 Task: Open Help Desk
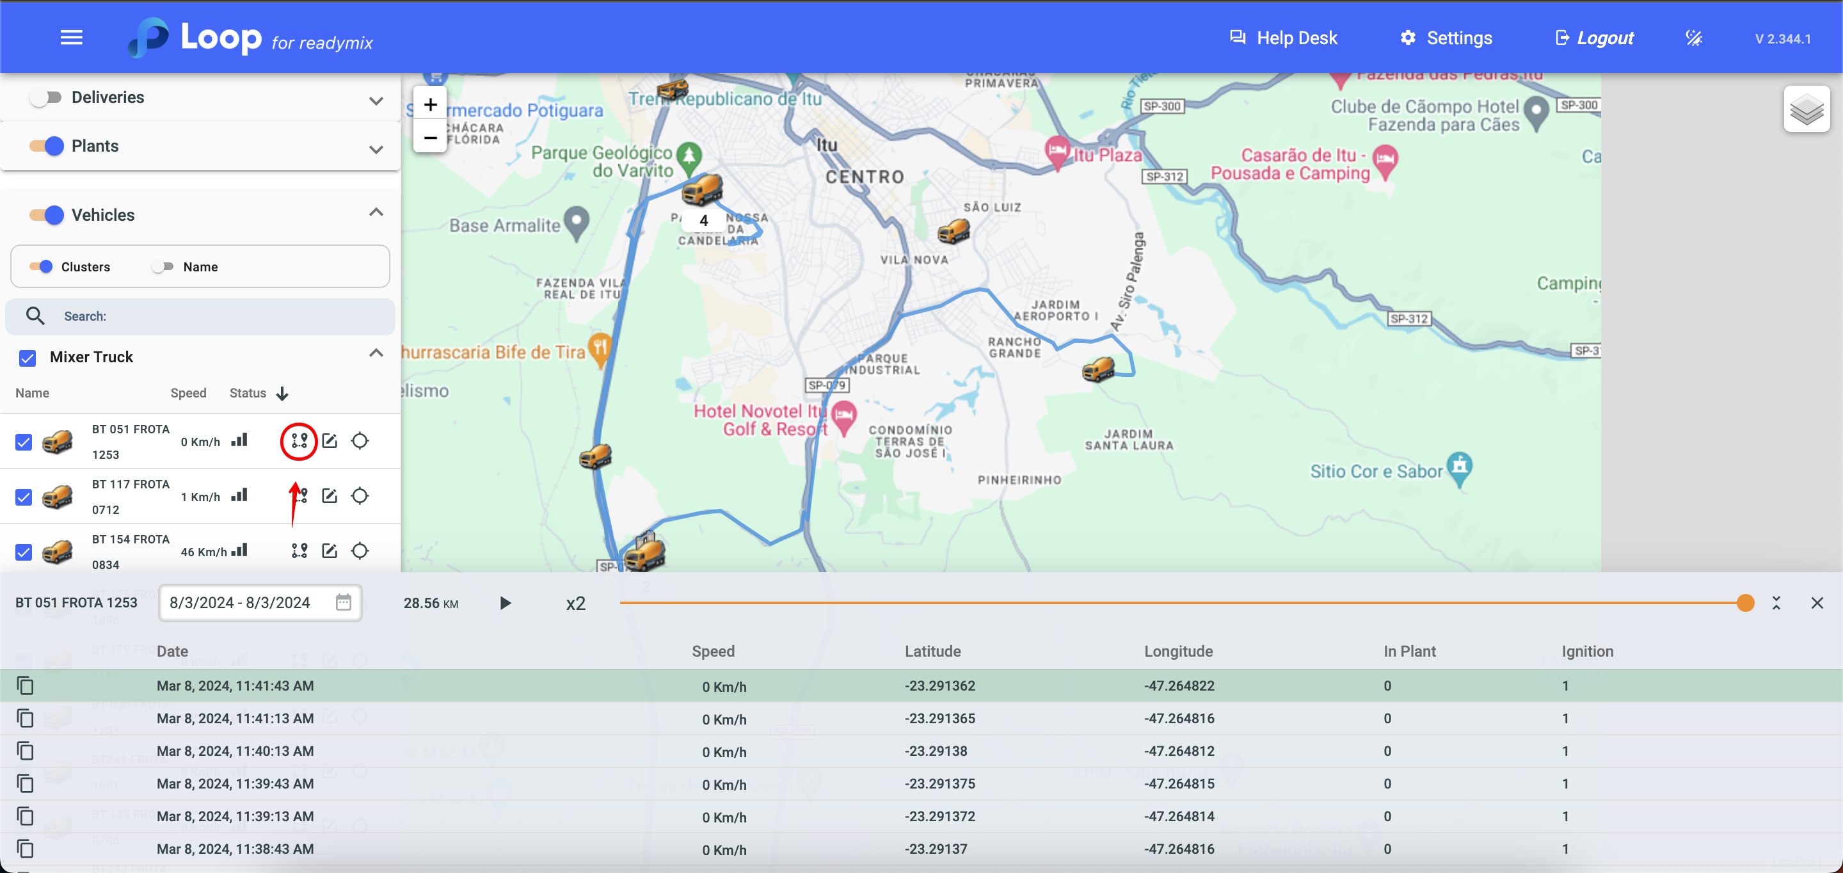point(1284,38)
